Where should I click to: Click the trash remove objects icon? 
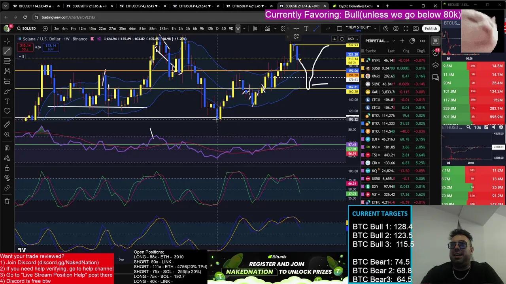(x=7, y=202)
